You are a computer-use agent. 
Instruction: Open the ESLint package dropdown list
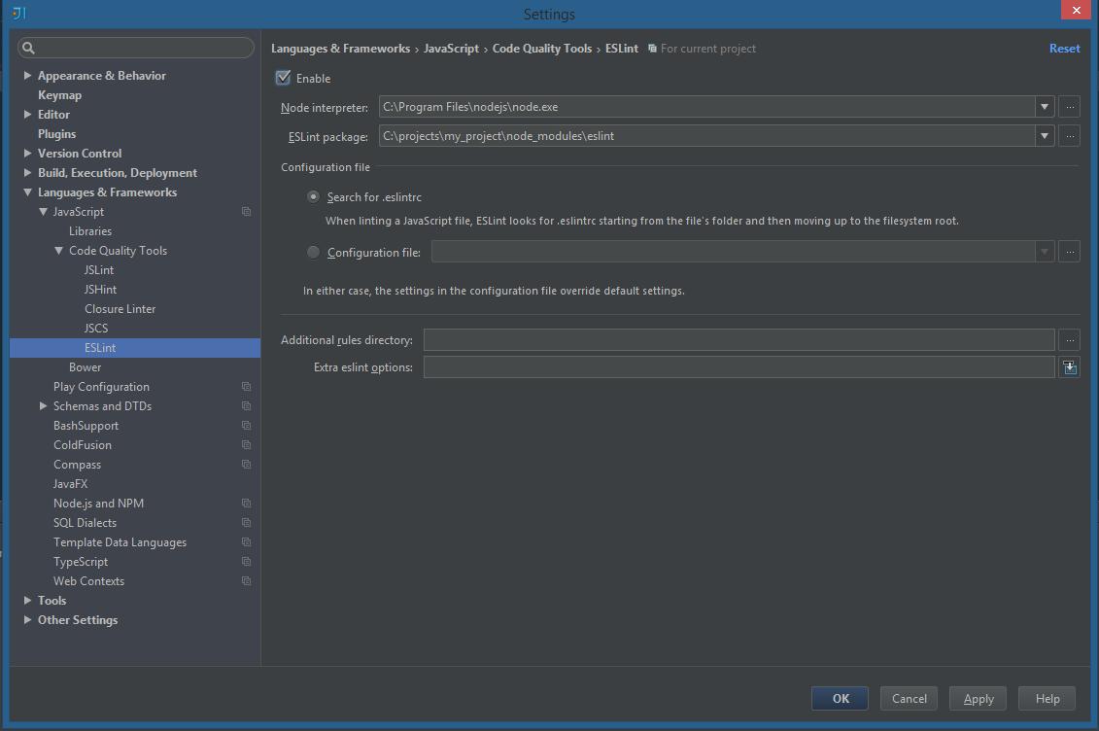pos(1045,136)
